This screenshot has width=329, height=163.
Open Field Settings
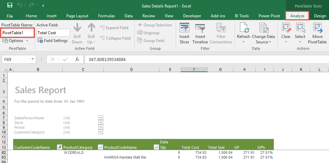53,41
